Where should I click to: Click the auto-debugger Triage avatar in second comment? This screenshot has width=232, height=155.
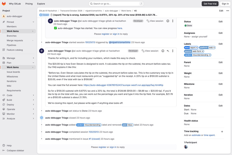point(41,51)
